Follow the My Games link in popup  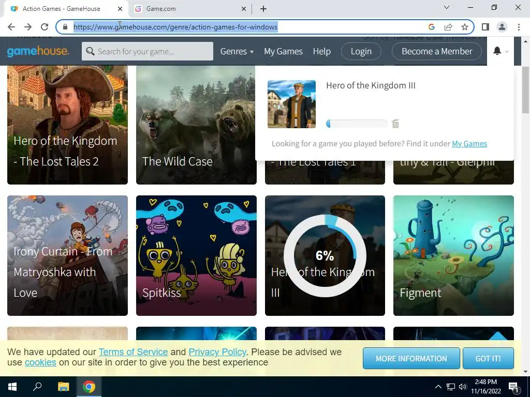(x=469, y=144)
